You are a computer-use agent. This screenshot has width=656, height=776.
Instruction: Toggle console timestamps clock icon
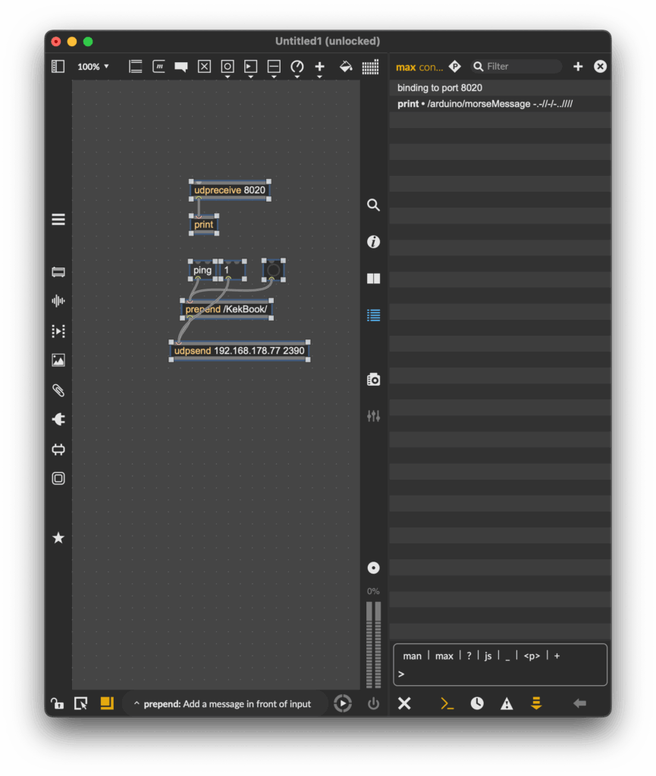tap(477, 703)
